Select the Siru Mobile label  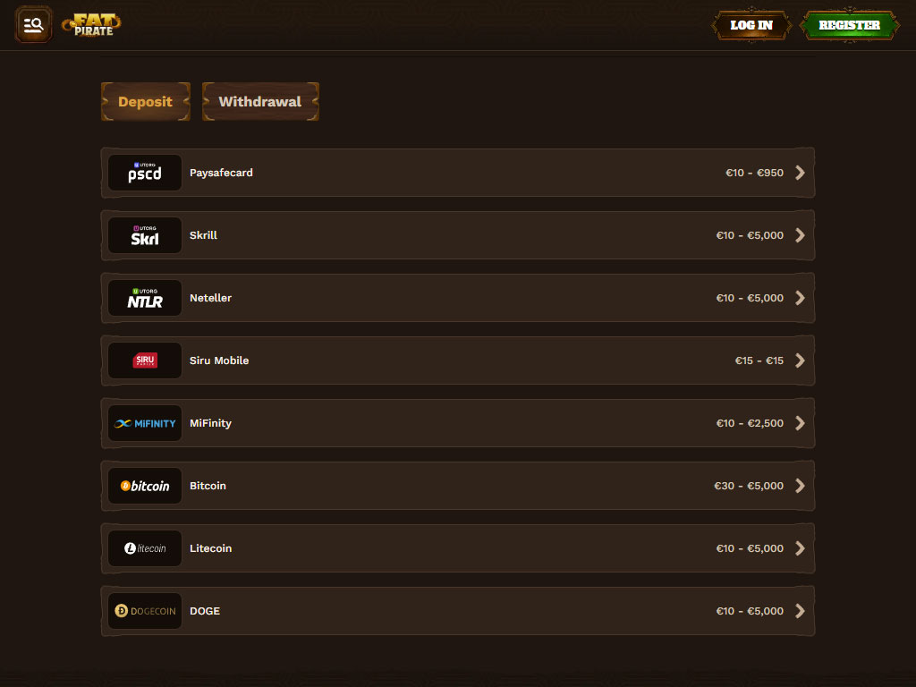pos(219,360)
